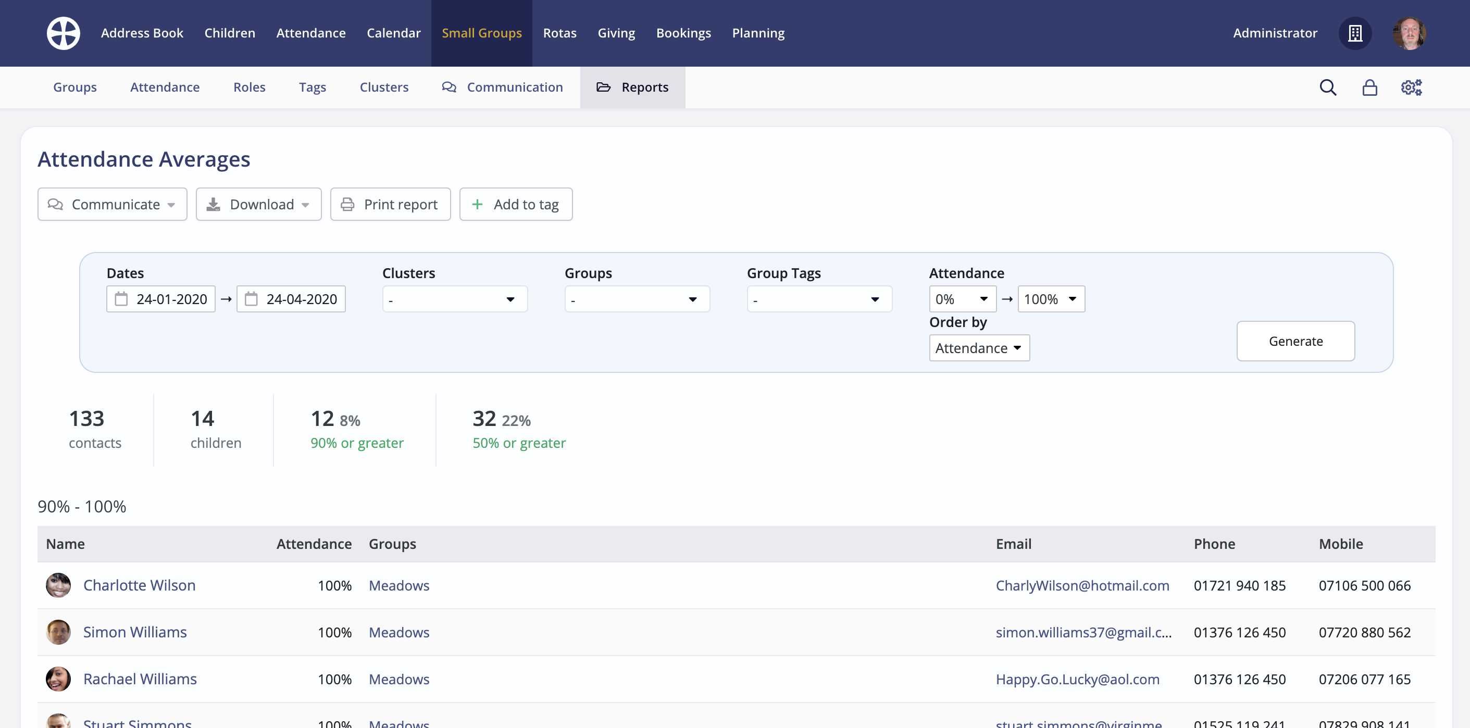Click the ChurchSuite logo icon

pyautogui.click(x=64, y=33)
